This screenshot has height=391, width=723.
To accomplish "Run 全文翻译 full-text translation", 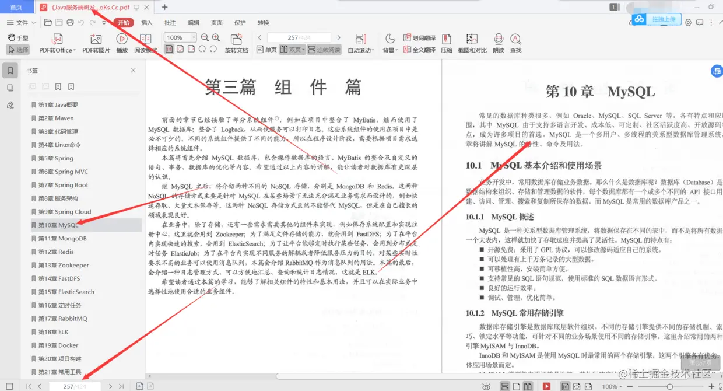I will (x=420, y=50).
